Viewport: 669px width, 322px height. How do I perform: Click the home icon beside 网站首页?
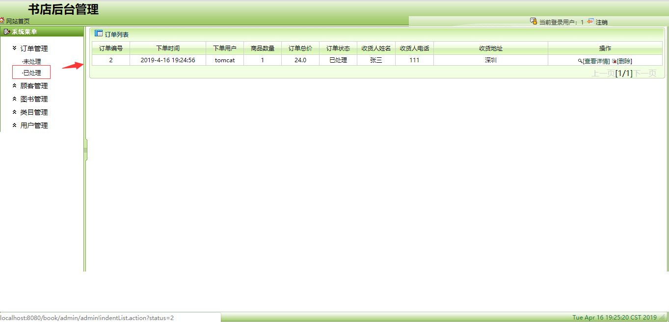click(x=2, y=21)
